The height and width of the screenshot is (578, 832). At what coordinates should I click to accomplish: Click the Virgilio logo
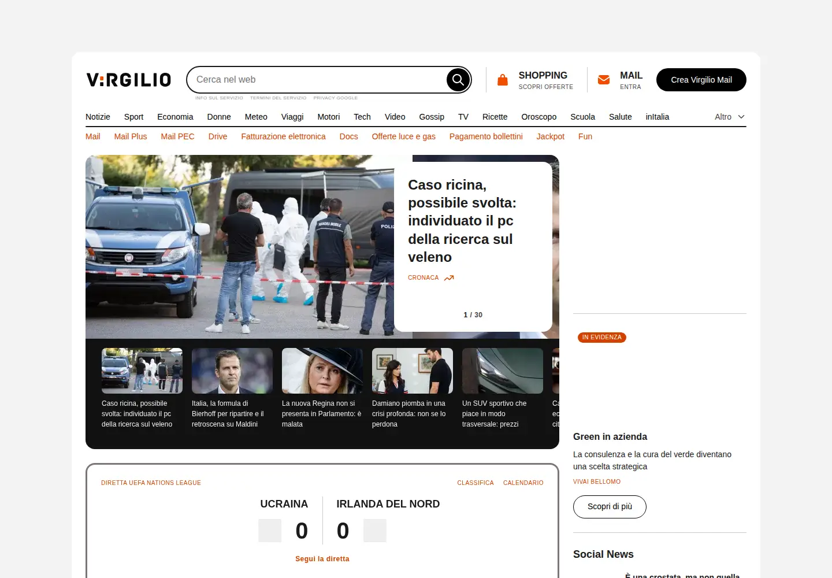click(129, 80)
